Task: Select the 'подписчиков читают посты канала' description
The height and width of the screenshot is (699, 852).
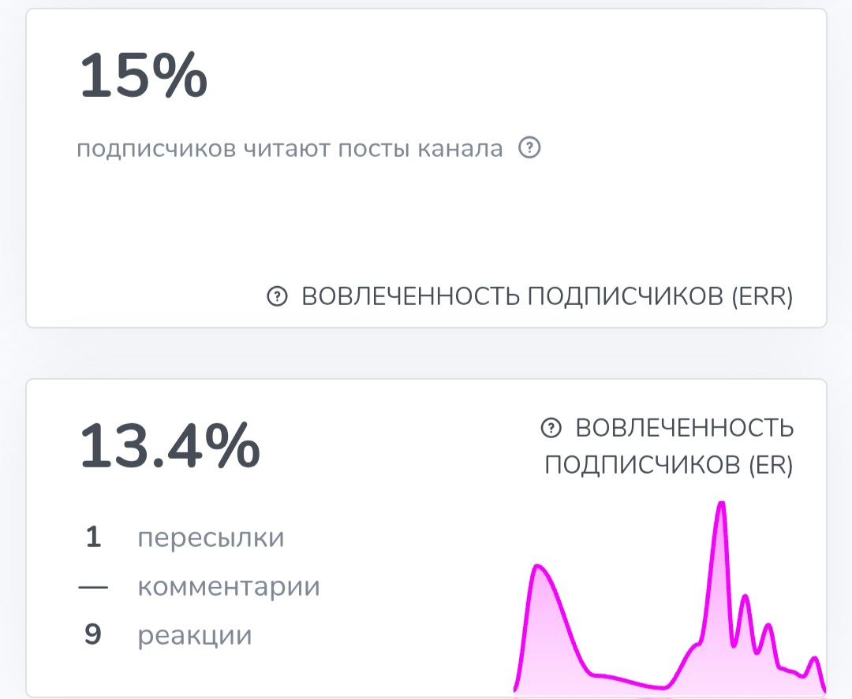Action: pos(290,148)
